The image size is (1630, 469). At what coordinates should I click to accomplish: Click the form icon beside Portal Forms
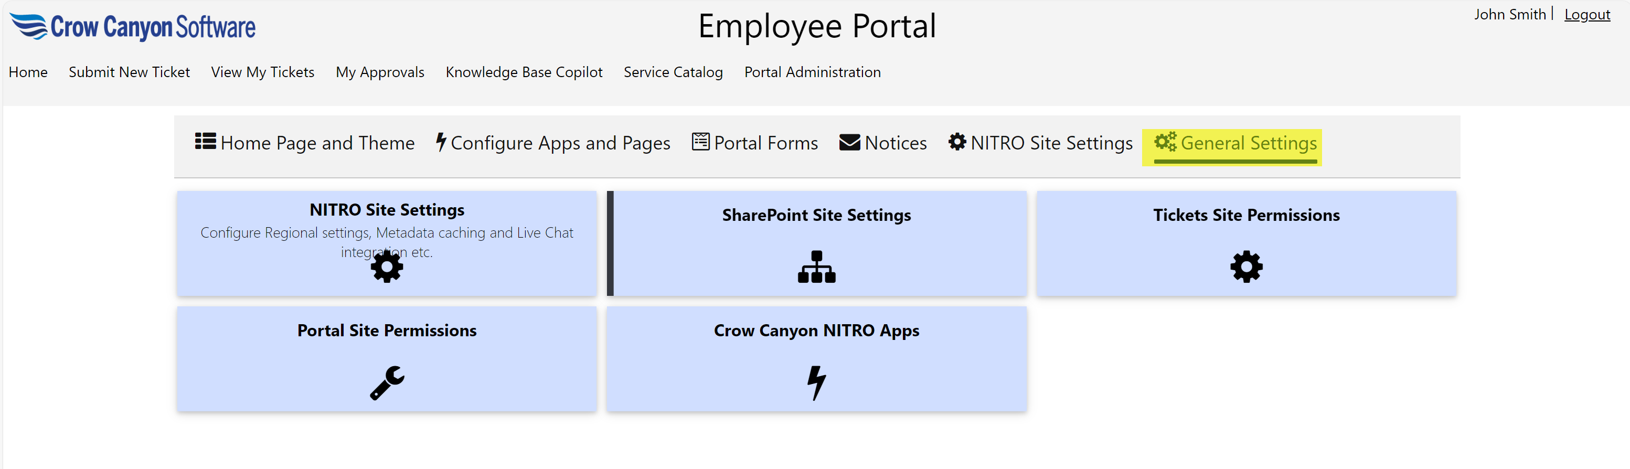tap(700, 142)
